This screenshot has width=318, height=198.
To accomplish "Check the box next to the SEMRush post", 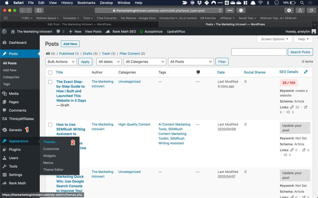I will point(50,125).
